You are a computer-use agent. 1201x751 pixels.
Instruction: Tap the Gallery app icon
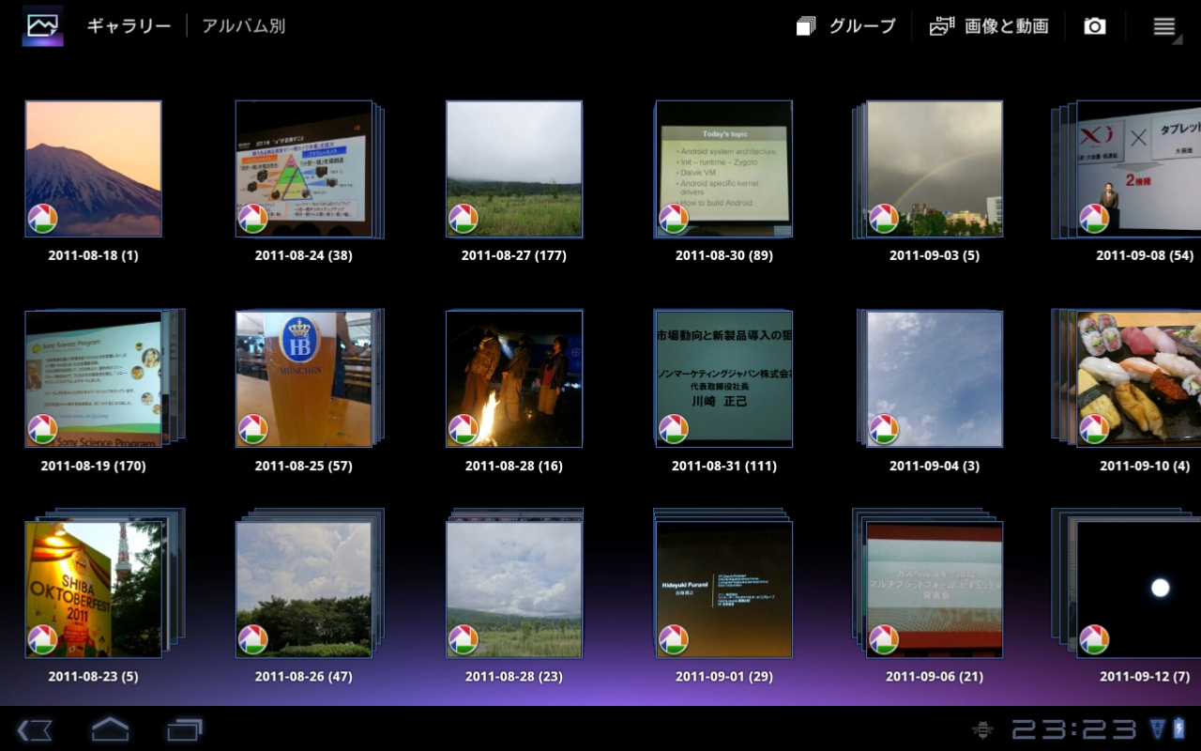tap(43, 25)
